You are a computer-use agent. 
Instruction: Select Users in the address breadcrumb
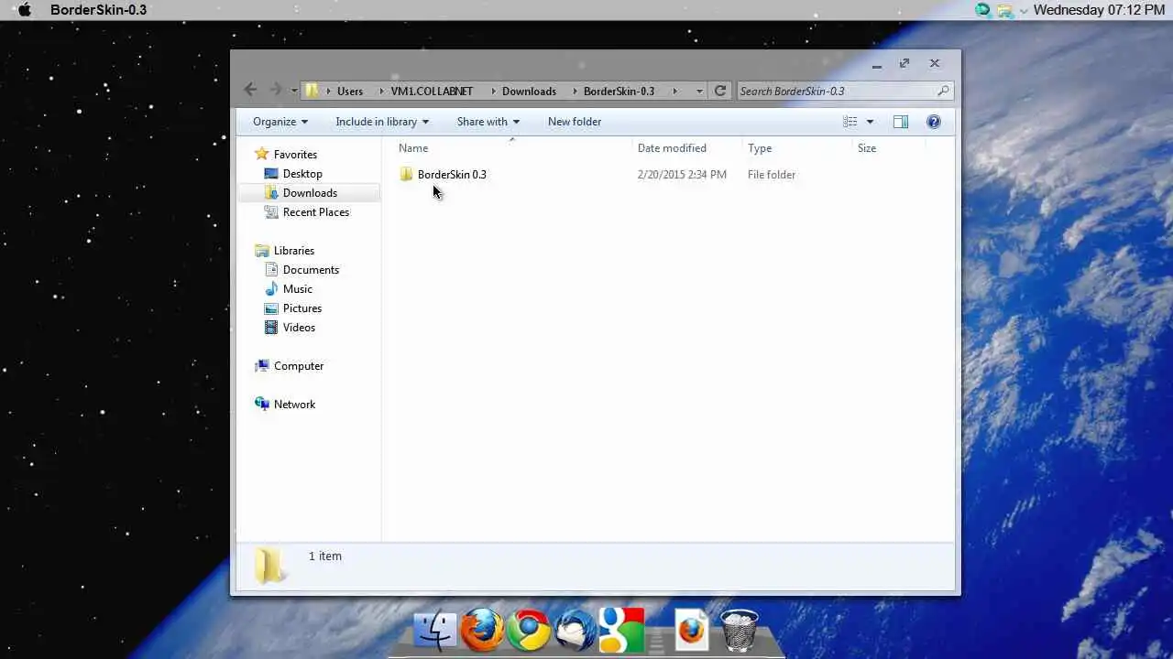tap(350, 91)
